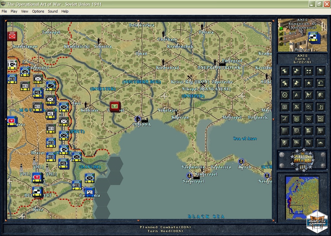The height and width of the screenshot is (236, 331).
Task: Click the air briefing airplane button
Action: [x=320, y=131]
